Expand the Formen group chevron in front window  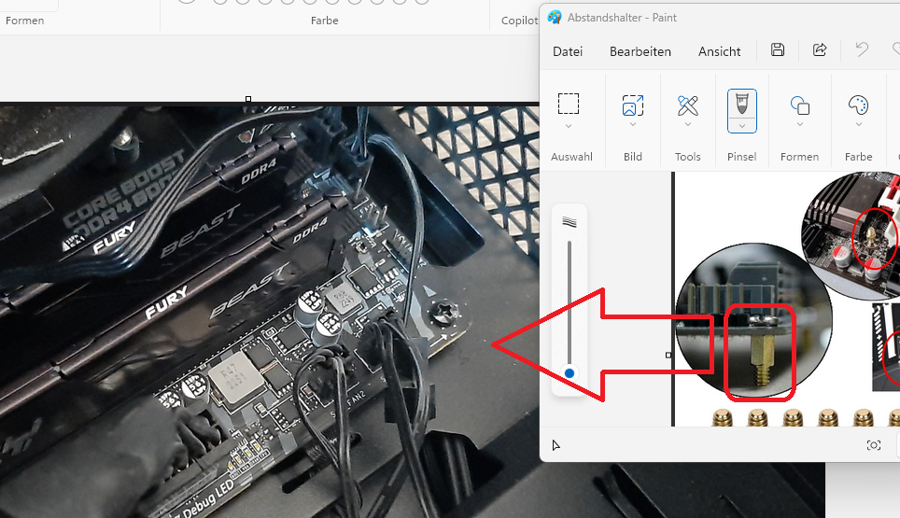[799, 124]
